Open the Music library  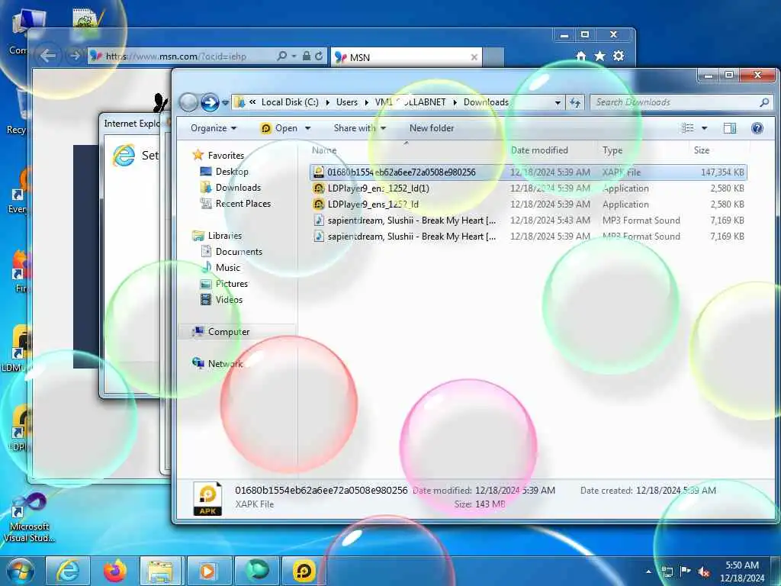pyautogui.click(x=227, y=268)
